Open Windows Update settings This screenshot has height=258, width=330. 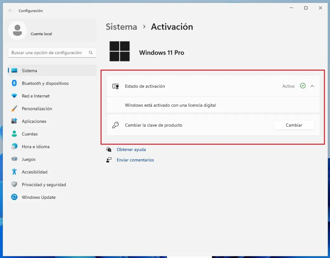click(x=39, y=197)
